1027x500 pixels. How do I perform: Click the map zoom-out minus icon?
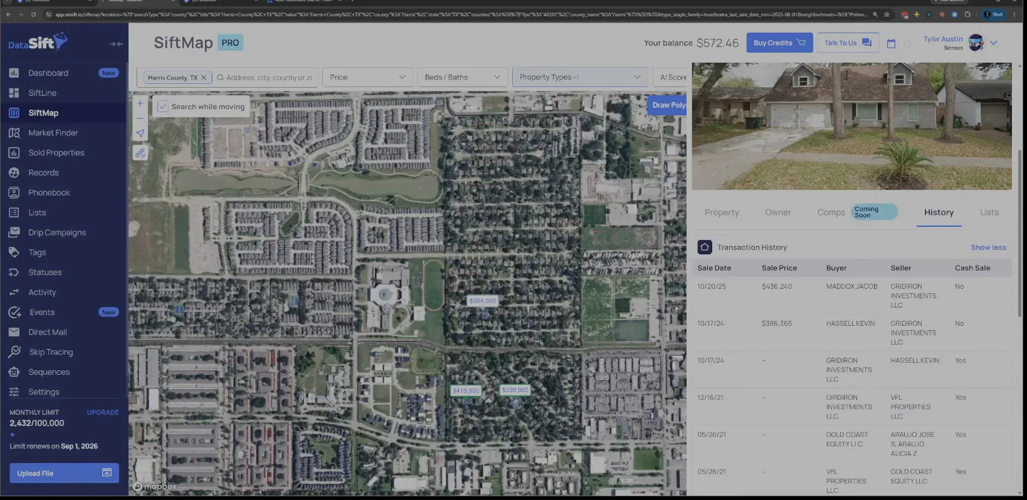click(x=140, y=118)
